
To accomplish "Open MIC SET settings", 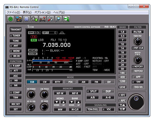I will 16,104.
